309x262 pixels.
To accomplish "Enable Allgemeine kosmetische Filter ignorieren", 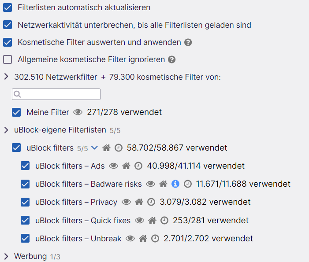I will tap(7, 59).
